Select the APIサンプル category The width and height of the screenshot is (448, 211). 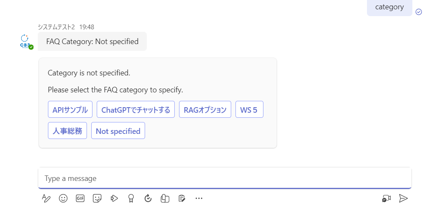point(70,110)
